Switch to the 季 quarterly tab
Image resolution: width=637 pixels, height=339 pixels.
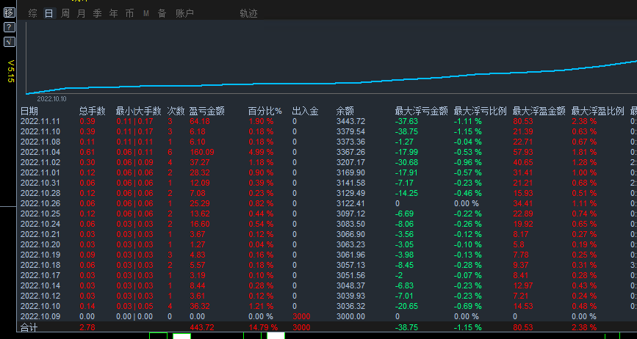tap(98, 13)
